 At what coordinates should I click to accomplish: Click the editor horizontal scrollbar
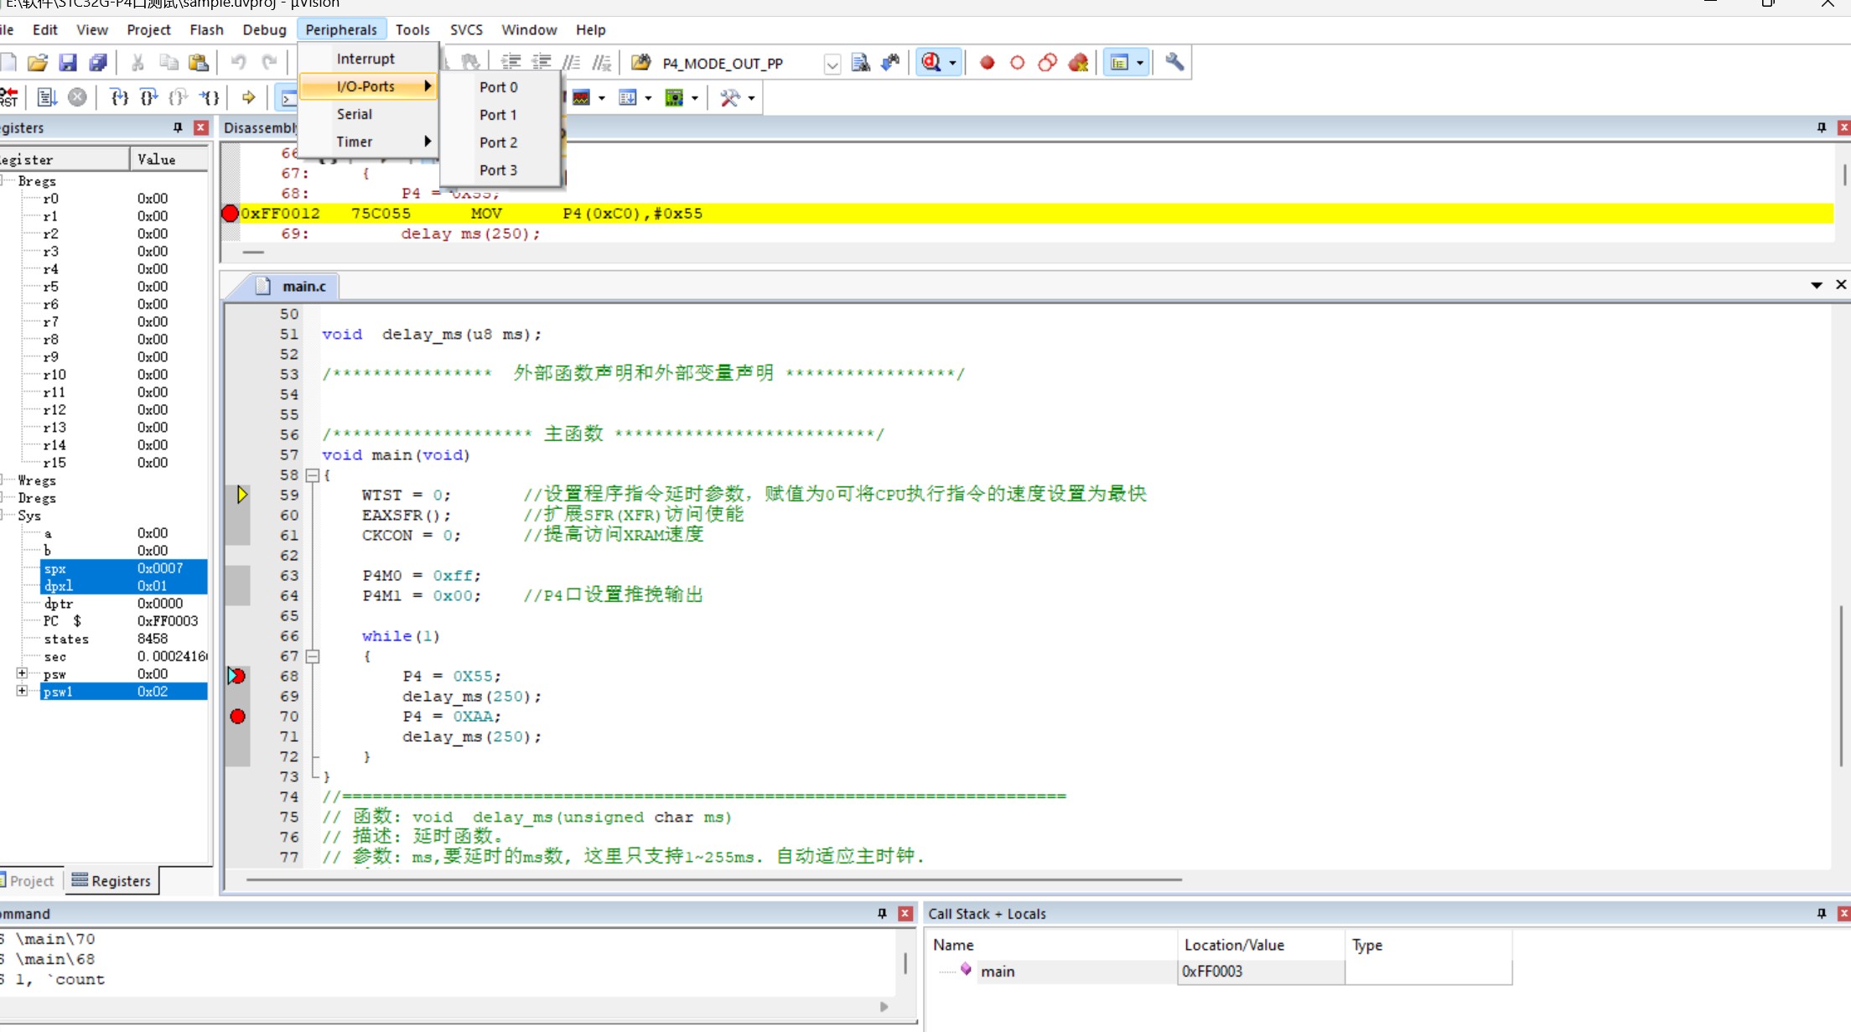pos(713,880)
